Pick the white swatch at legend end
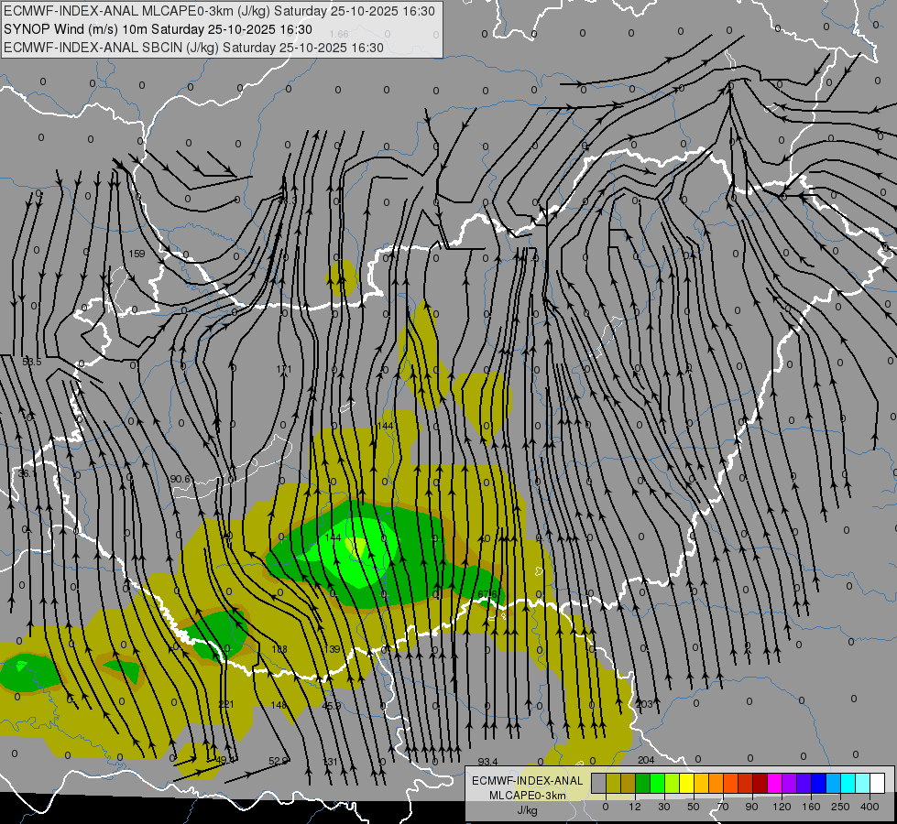Image resolution: width=897 pixels, height=824 pixels. tap(878, 783)
